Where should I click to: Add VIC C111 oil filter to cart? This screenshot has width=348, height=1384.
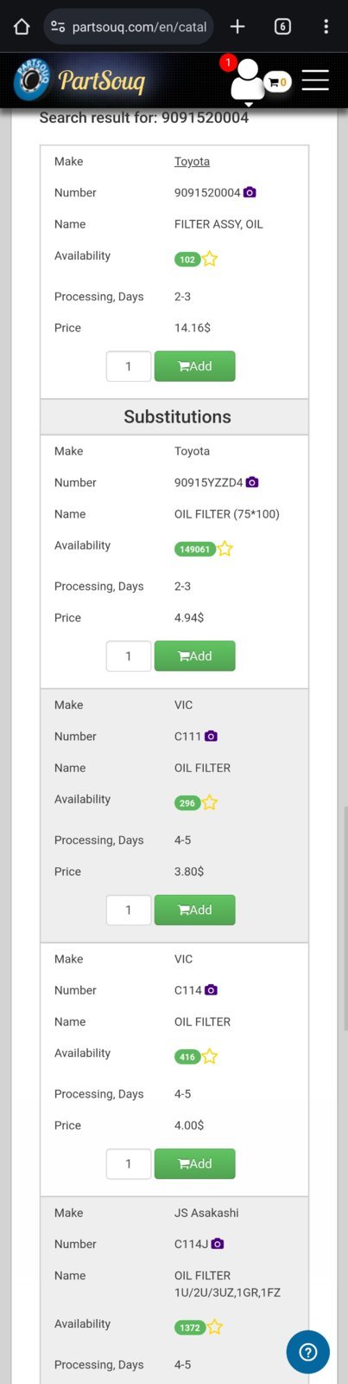[x=194, y=910]
